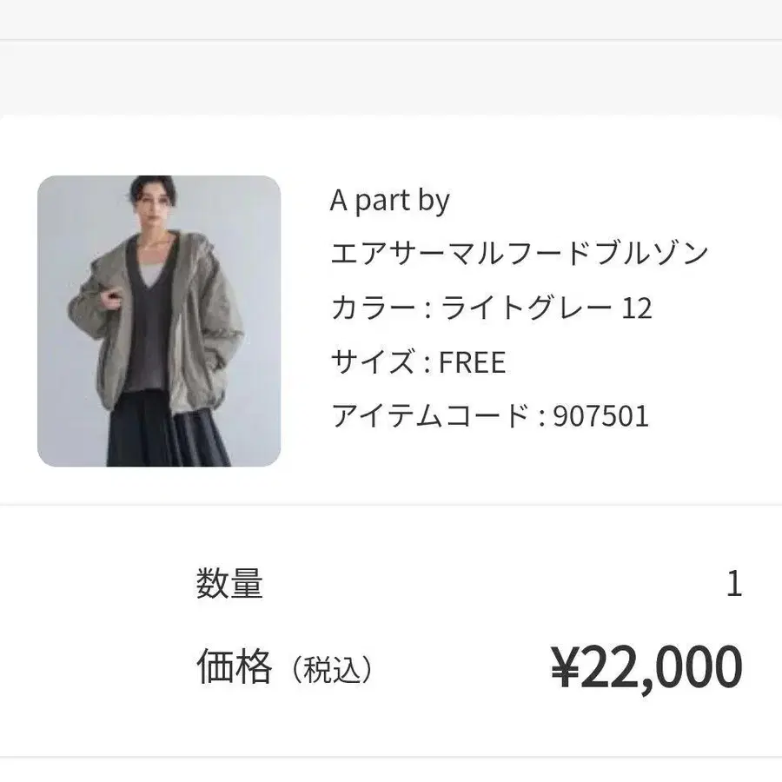Screen dimensions: 782x782
Task: Select the quantity value 1
Action: [733, 584]
